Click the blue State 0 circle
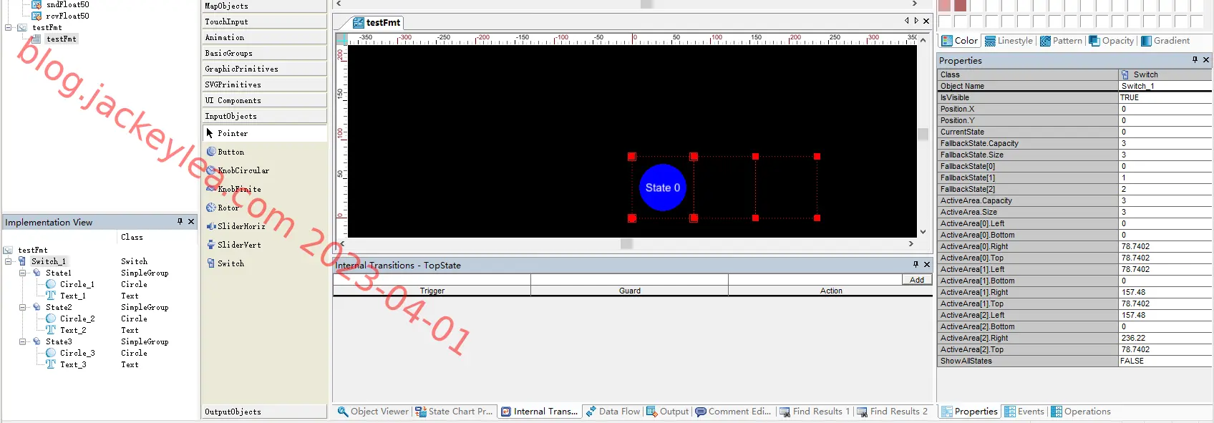 pos(663,188)
